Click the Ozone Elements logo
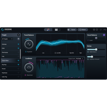 (x=6, y=30)
